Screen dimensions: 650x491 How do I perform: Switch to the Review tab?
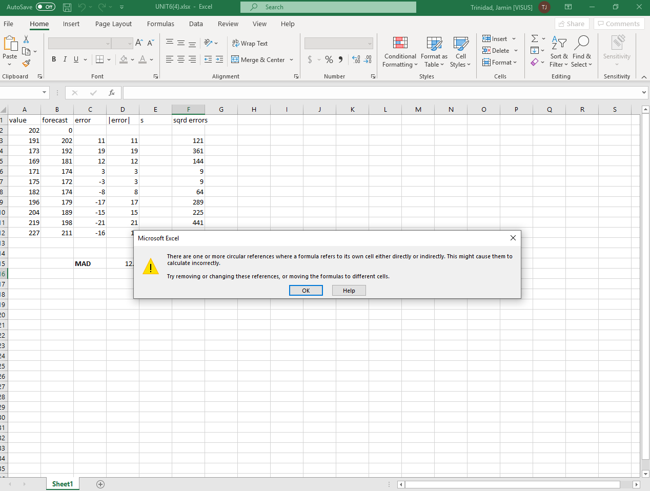[x=228, y=24]
